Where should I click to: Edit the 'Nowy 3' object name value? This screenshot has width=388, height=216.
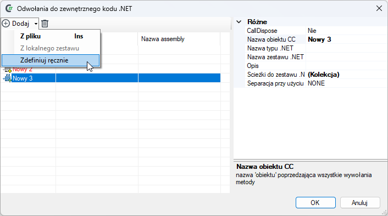346,39
